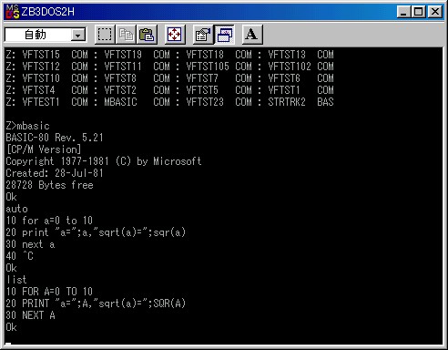Minimize the ZB3DOS2H window

(403, 12)
